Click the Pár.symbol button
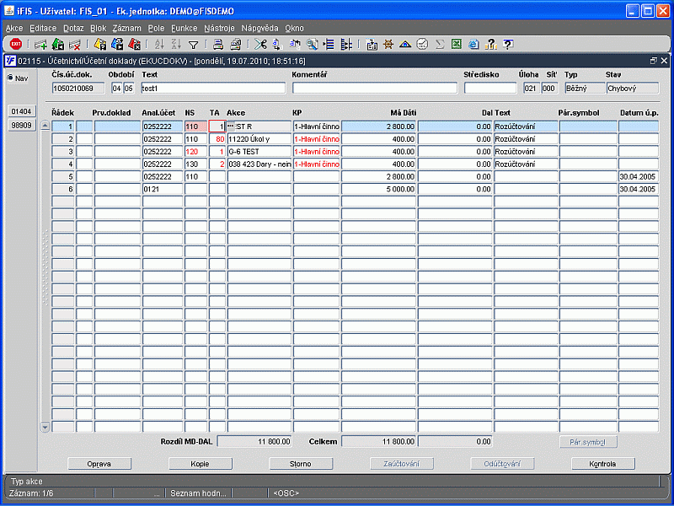 coord(588,442)
